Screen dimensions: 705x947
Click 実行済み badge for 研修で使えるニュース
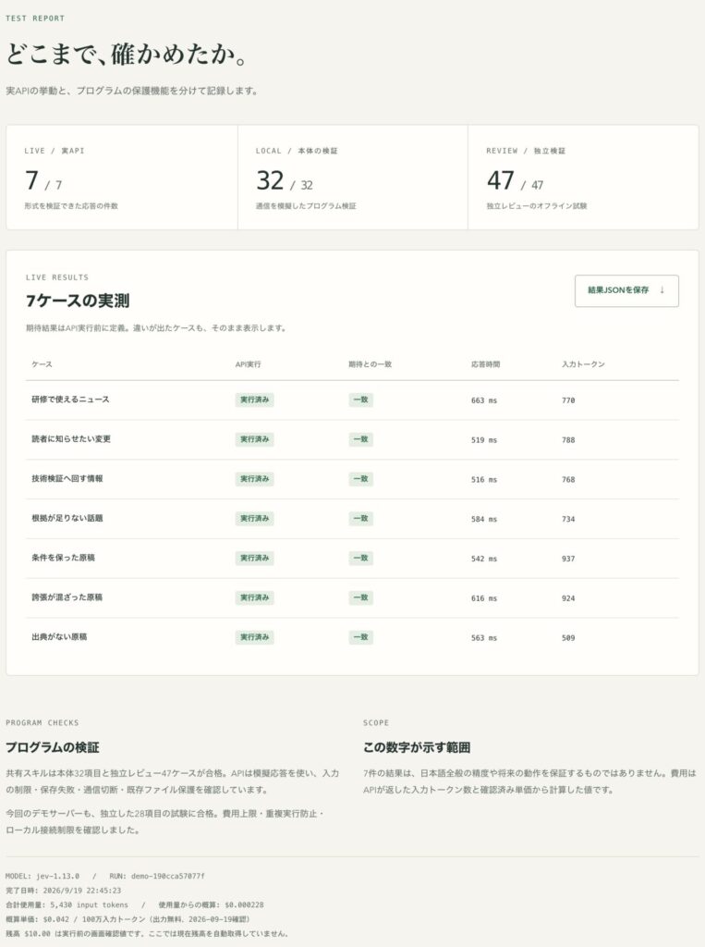[254, 400]
